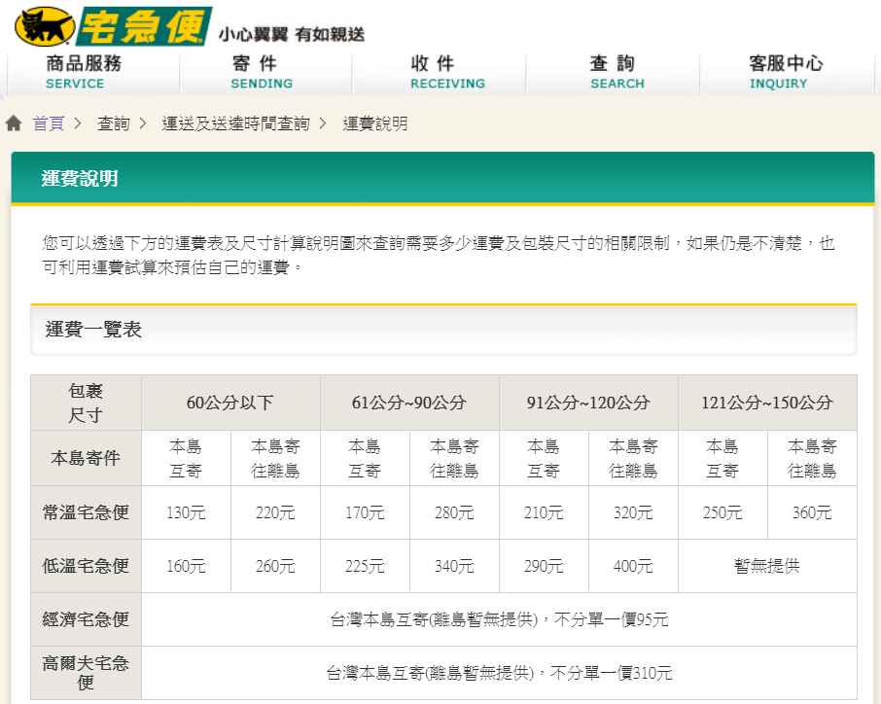Select the 低溫宅急便 row header
Viewport: 881px width, 704px height.
[x=86, y=566]
